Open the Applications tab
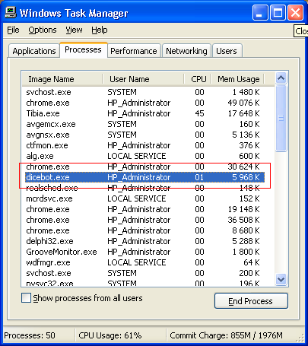The height and width of the screenshot is (346, 308). [34, 51]
